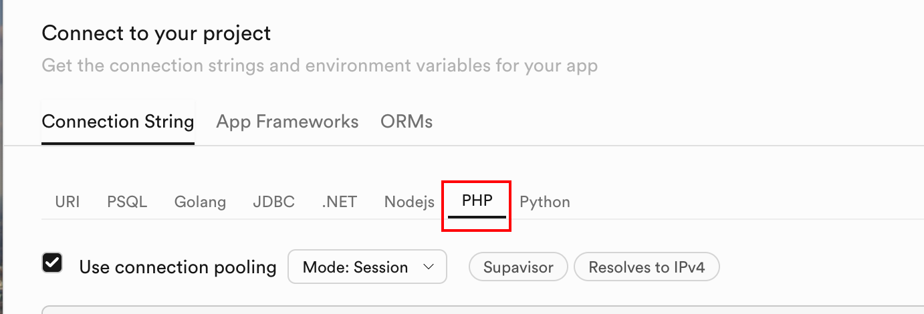Switch to the Python connection string

[x=545, y=202]
